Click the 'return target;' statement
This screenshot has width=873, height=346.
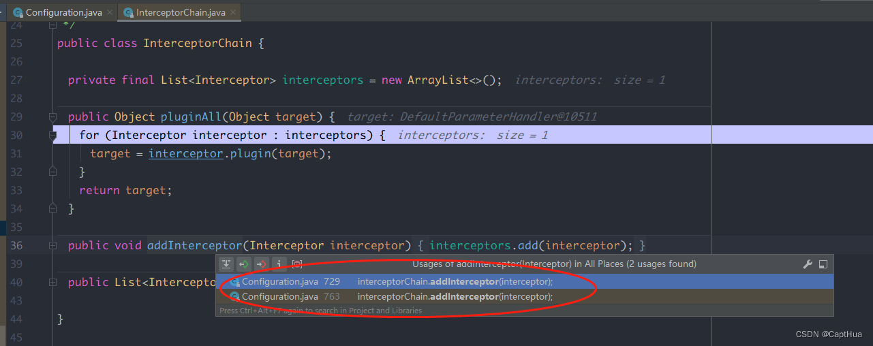[126, 191]
